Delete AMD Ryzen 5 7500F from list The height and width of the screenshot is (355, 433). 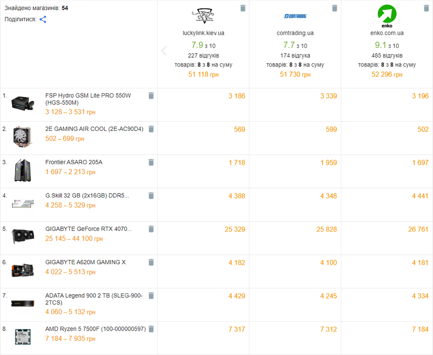(x=151, y=329)
